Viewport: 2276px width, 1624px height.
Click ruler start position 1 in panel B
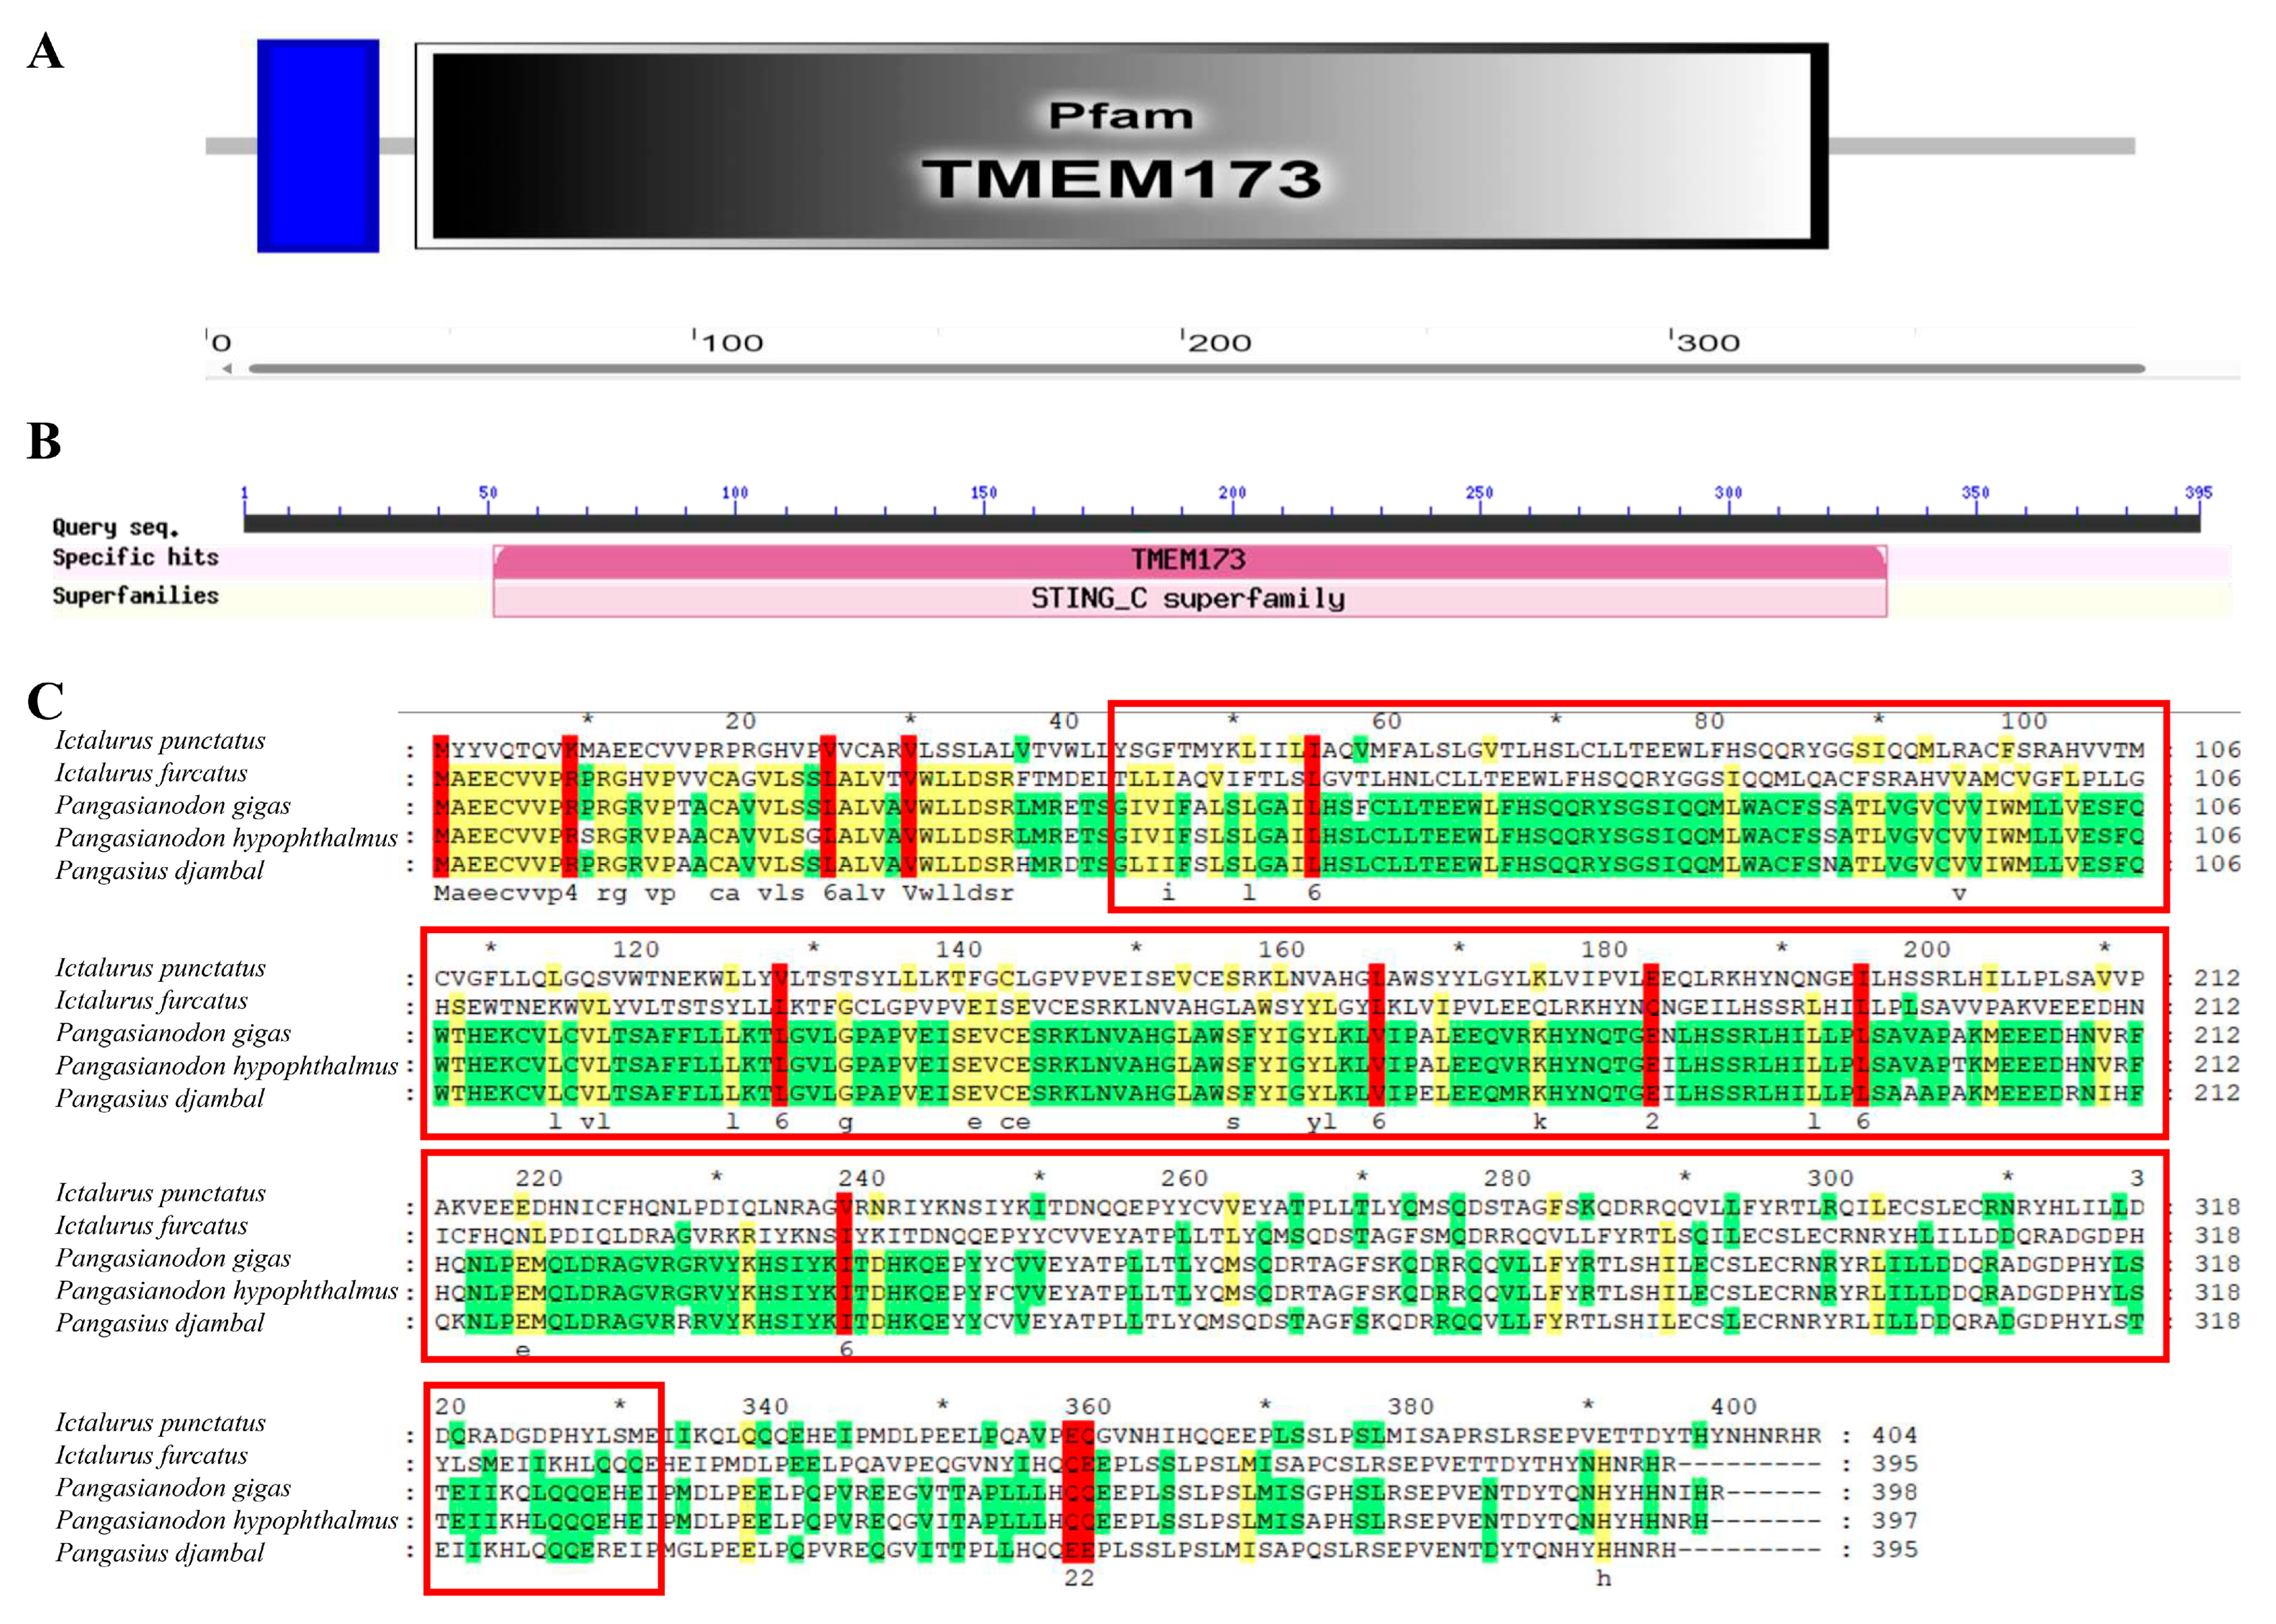tap(244, 492)
